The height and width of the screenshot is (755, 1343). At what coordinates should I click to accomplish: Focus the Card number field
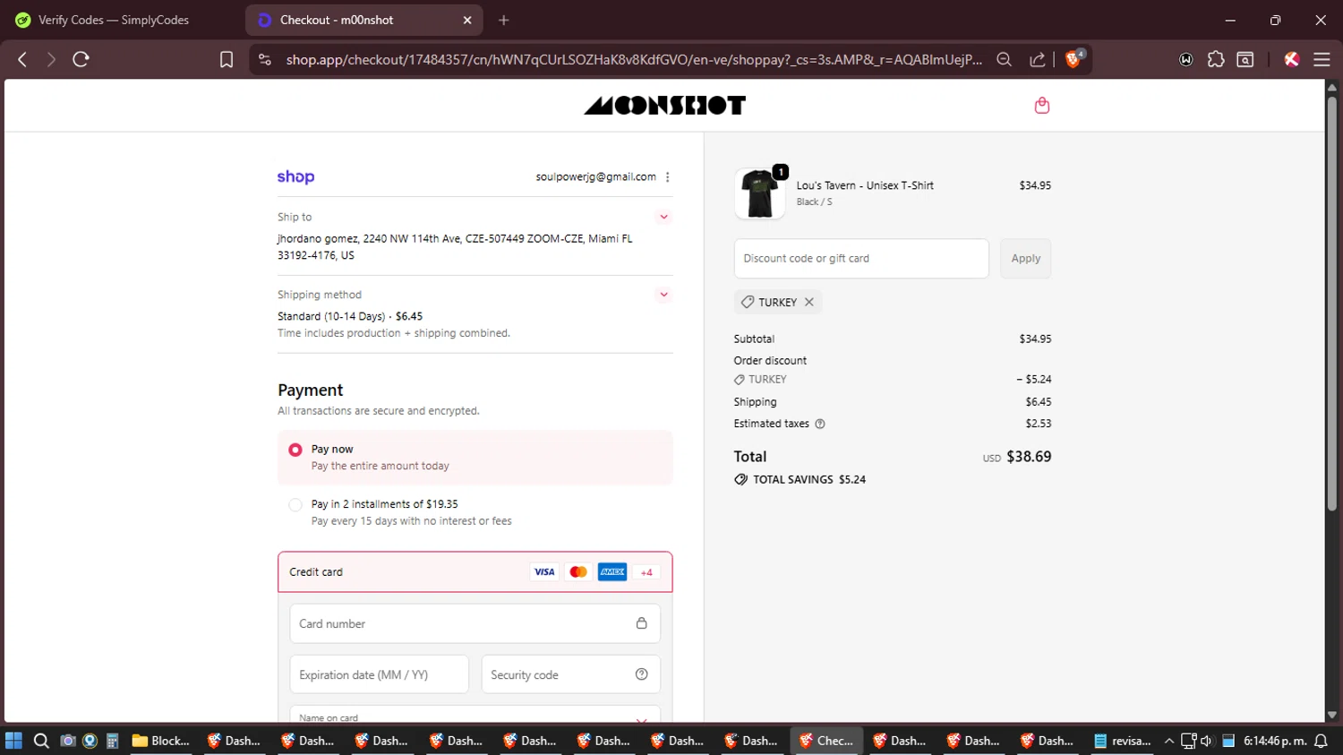tap(475, 623)
